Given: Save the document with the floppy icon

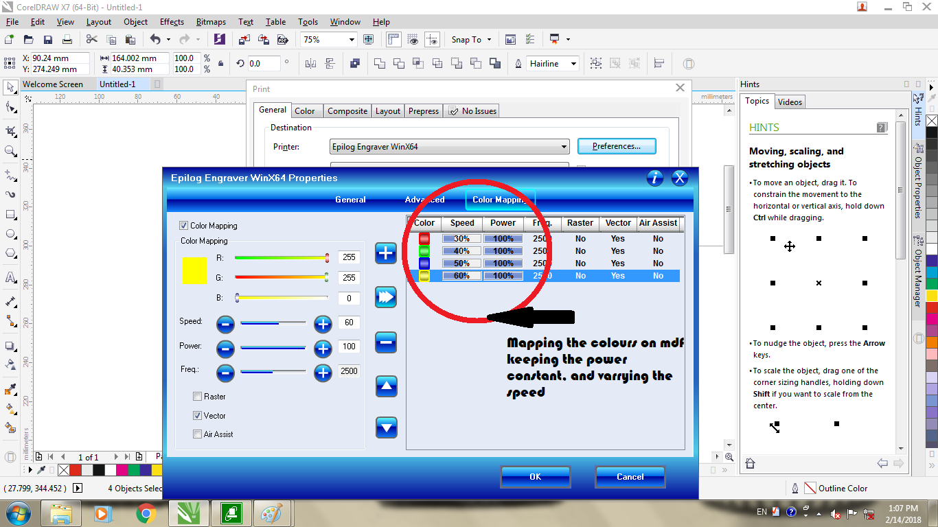Looking at the screenshot, I should click(x=48, y=40).
